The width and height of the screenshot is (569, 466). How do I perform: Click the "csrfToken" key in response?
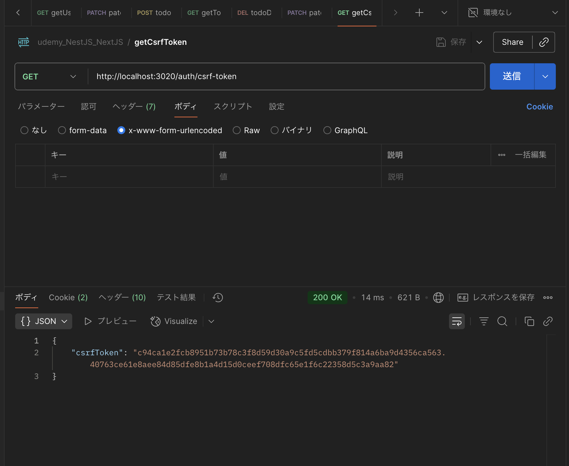[97, 353]
